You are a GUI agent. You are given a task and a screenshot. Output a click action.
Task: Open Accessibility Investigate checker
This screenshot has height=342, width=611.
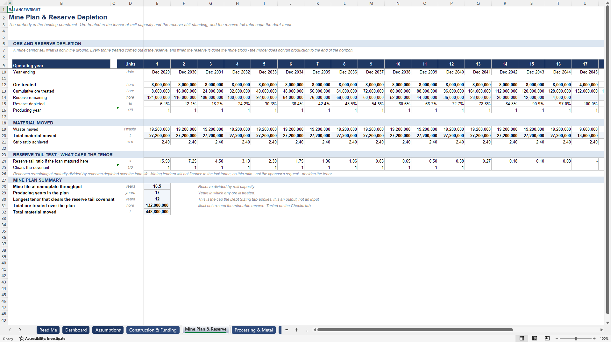pos(42,339)
